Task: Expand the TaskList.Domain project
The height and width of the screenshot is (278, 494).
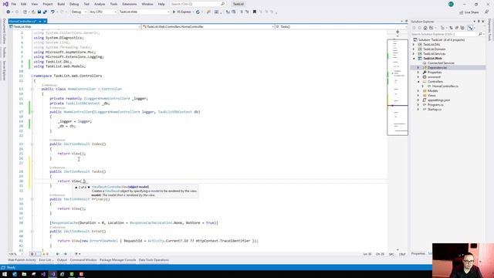Action: click(414, 49)
